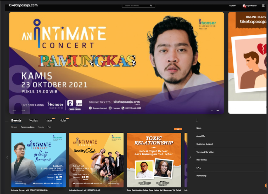
Task: Select the second carousel dot
Action: point(215,110)
